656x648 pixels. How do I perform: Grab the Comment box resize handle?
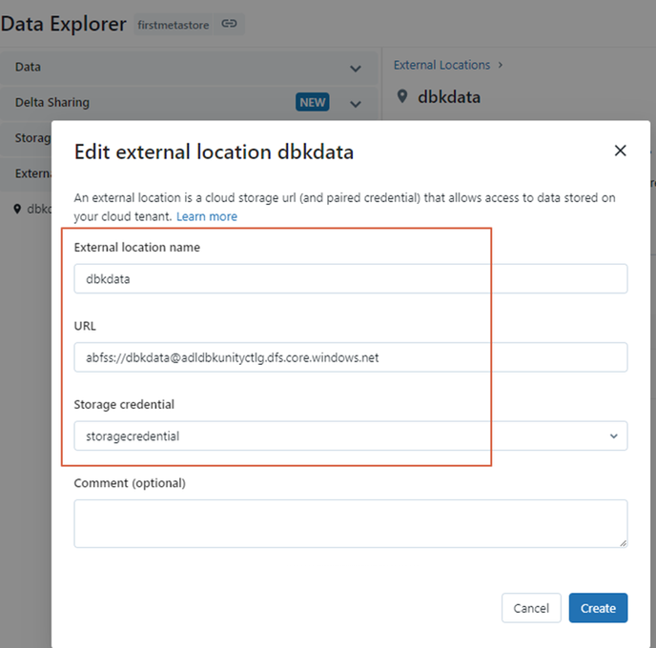[623, 543]
